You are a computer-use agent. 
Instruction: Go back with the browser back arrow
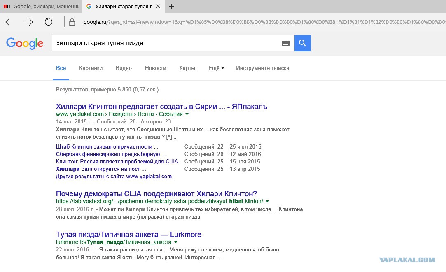click(9, 22)
